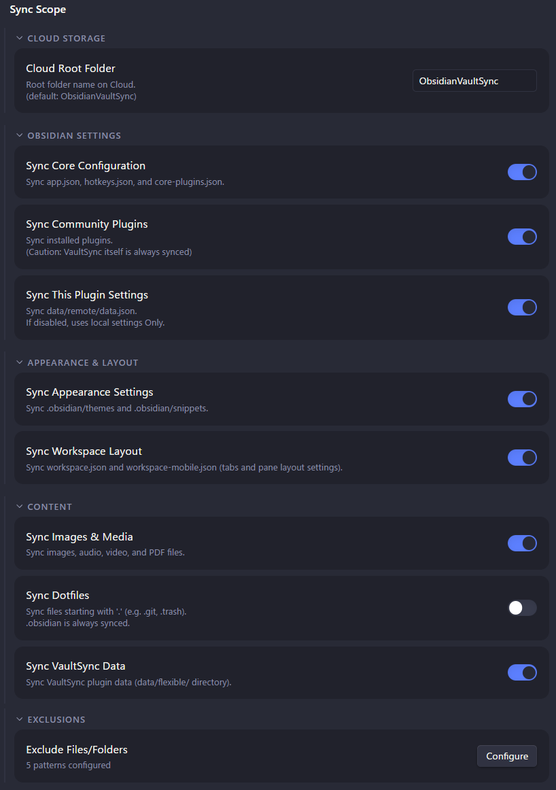Turn off Sync Community Plugins
The image size is (556, 790).
pyautogui.click(x=522, y=237)
